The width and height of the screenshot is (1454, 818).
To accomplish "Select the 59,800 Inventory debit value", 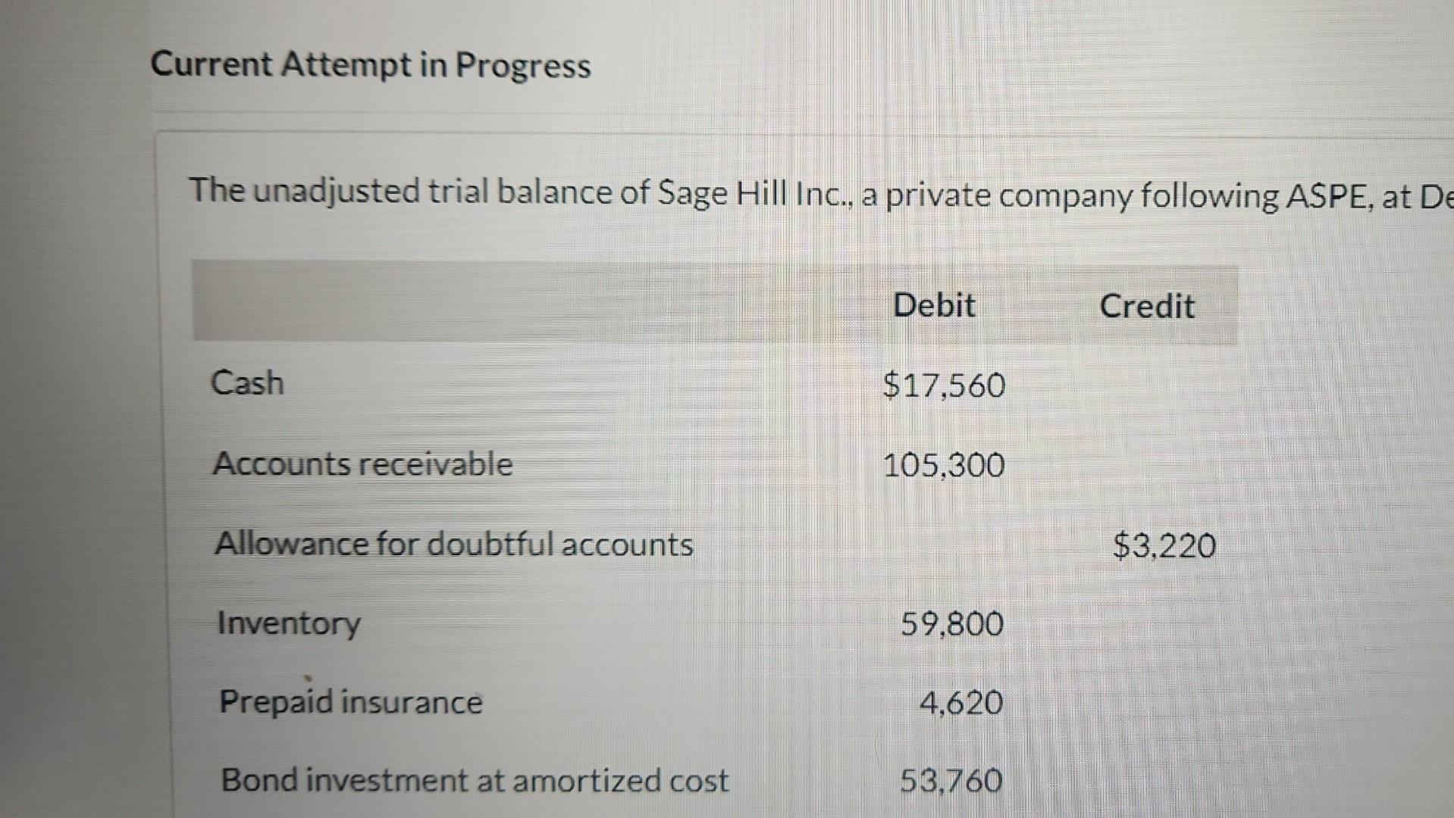I will (952, 624).
